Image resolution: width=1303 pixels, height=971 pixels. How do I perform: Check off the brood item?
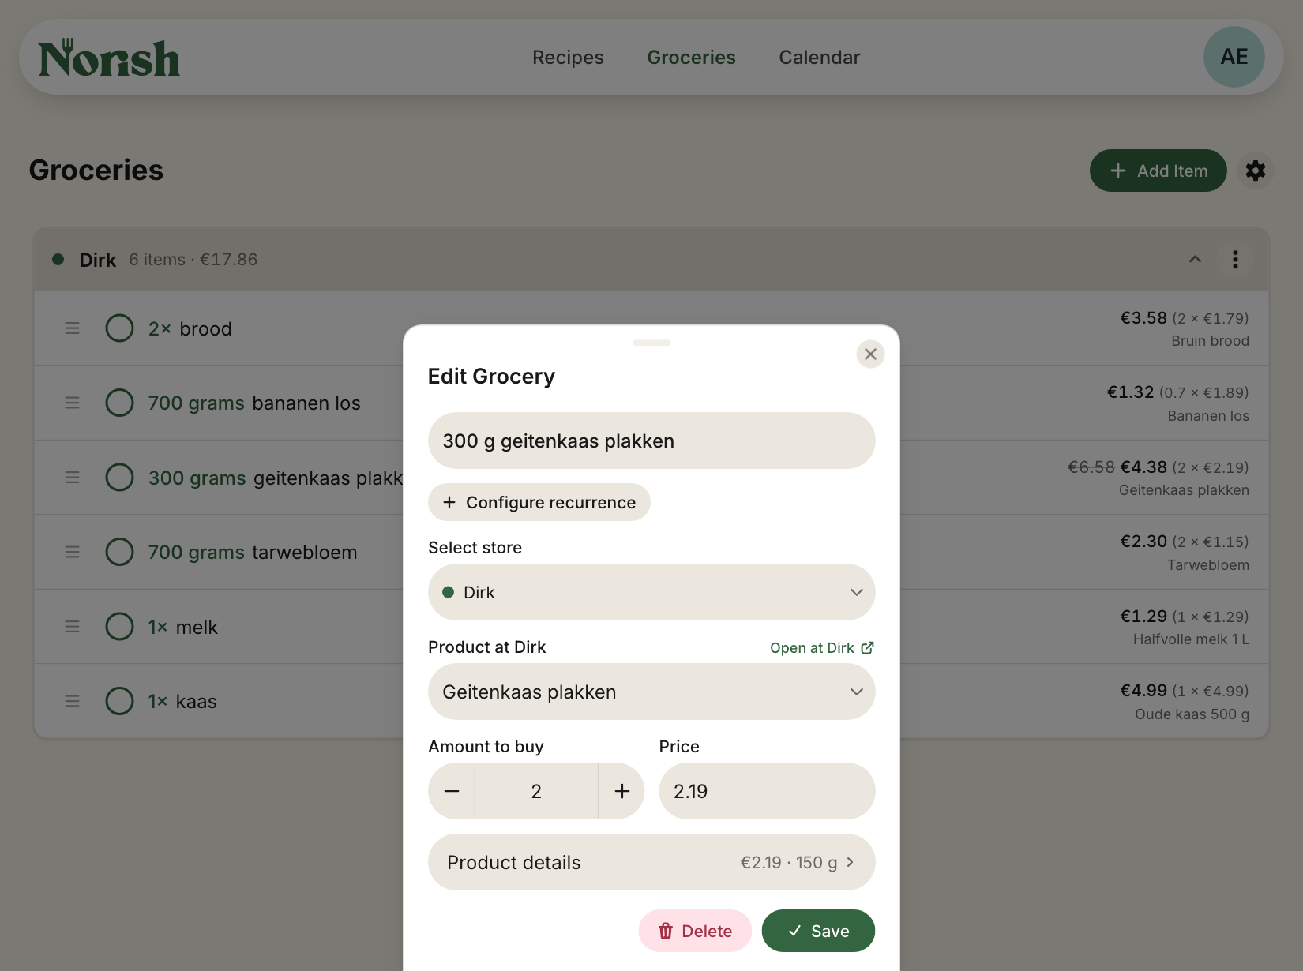(119, 328)
